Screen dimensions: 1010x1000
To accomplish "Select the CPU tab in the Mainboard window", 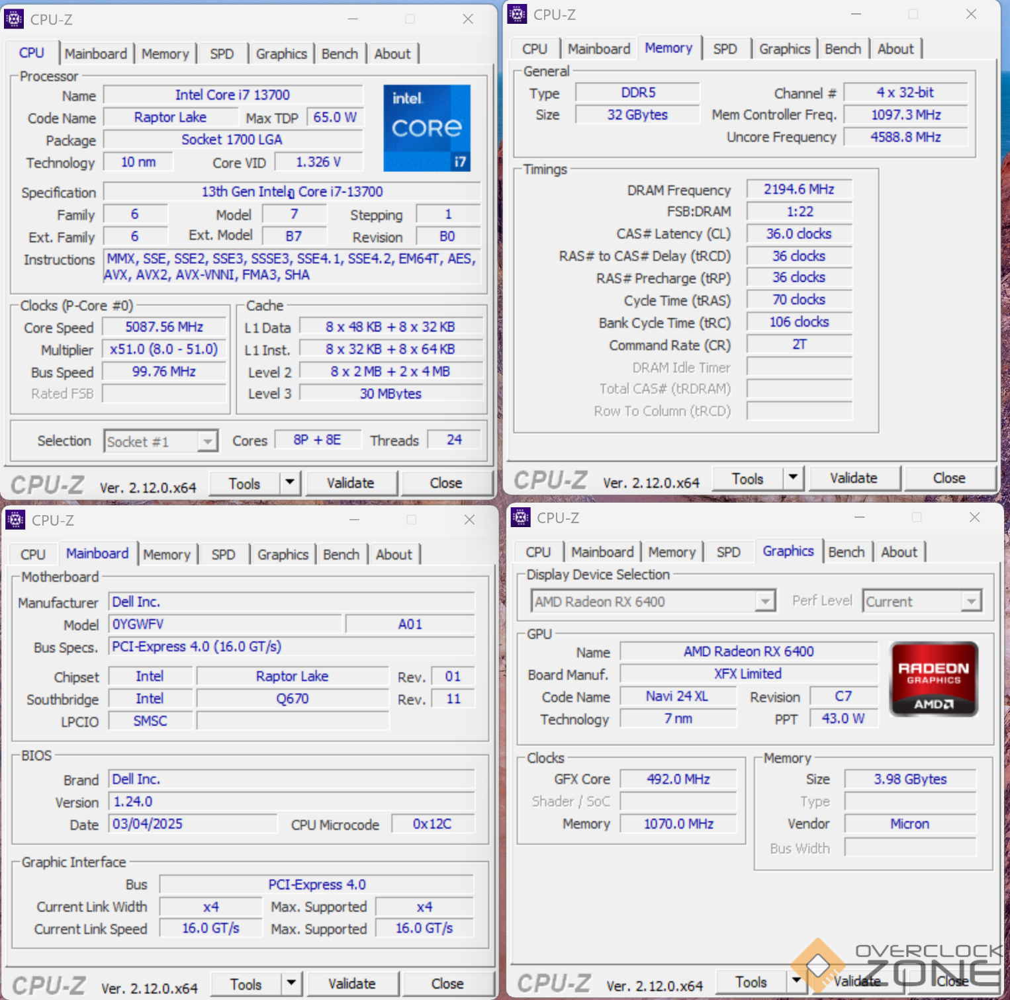I will 33,554.
